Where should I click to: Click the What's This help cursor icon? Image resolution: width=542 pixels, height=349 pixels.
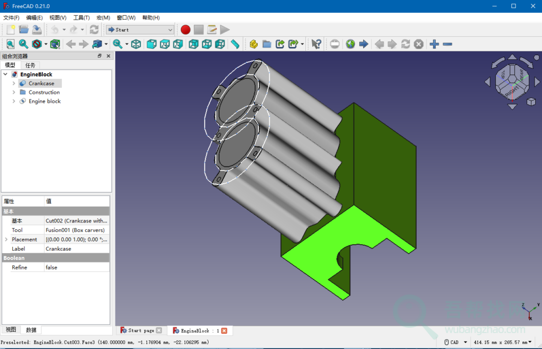(x=316, y=44)
